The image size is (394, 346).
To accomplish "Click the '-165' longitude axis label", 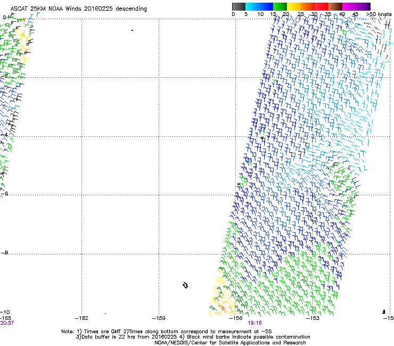I will click(5, 318).
